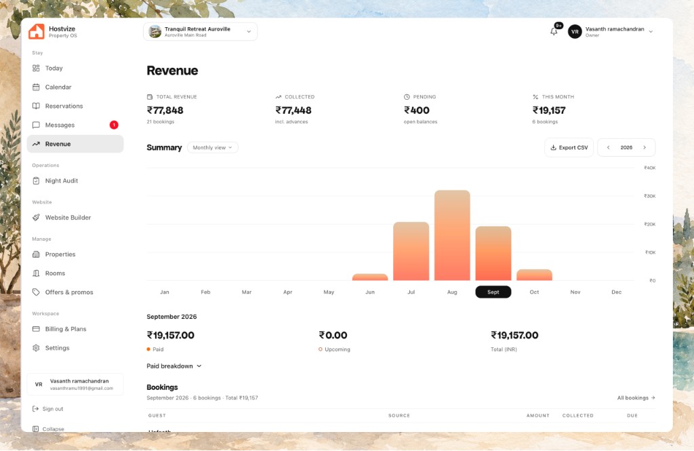Click the Settings gear icon
Screen dimensions: 694x451
36,348
